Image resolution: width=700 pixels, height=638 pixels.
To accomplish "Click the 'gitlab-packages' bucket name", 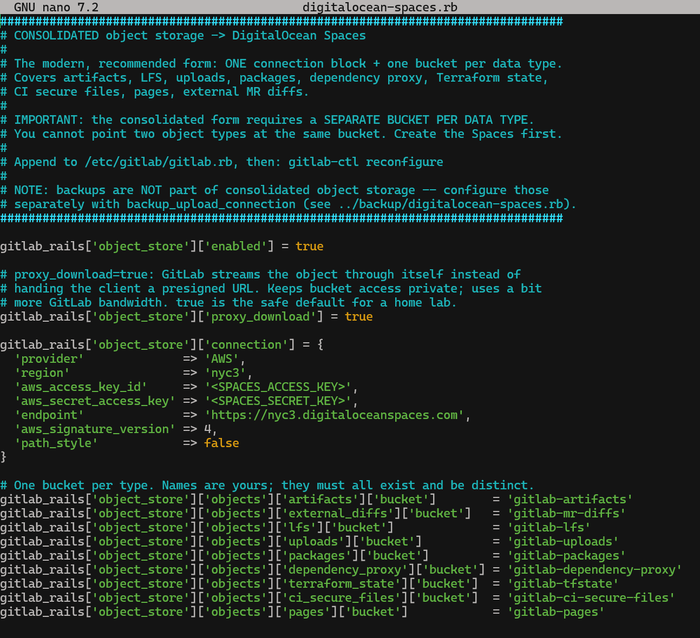I will click(566, 556).
